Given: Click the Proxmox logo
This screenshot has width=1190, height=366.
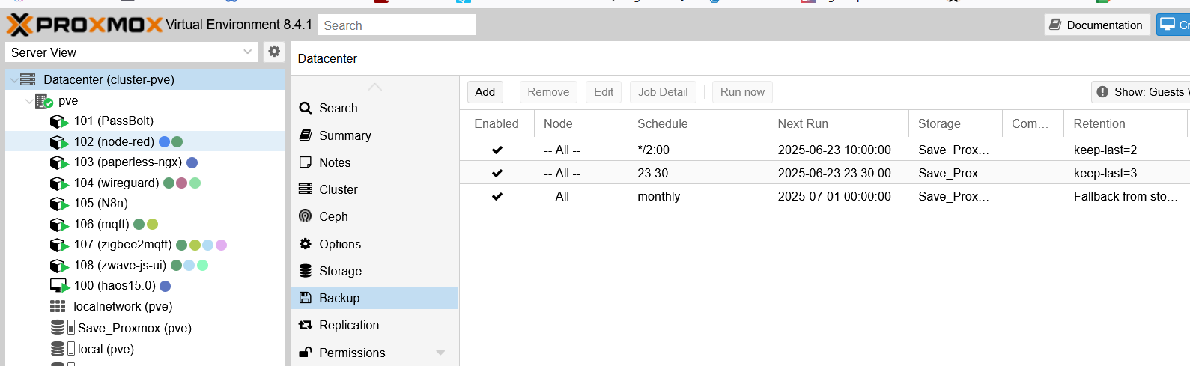Looking at the screenshot, I should [84, 25].
